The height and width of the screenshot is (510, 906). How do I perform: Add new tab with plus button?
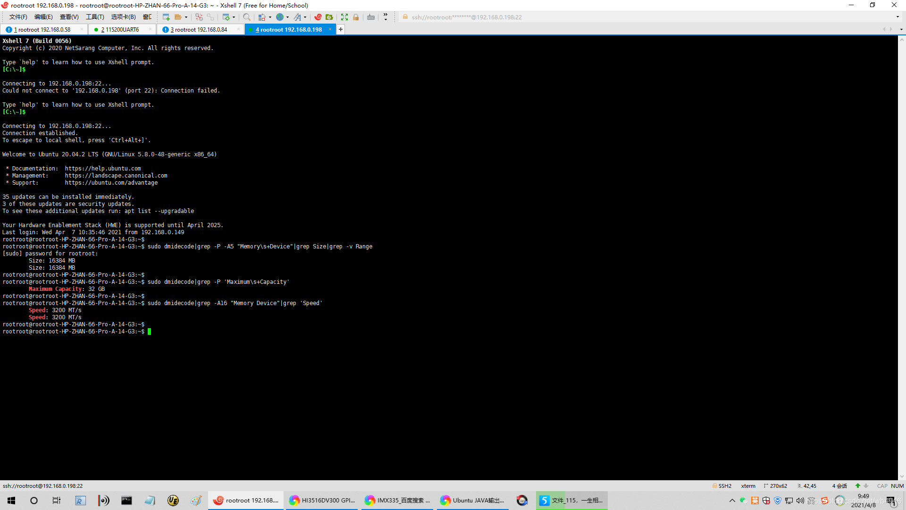point(341,29)
